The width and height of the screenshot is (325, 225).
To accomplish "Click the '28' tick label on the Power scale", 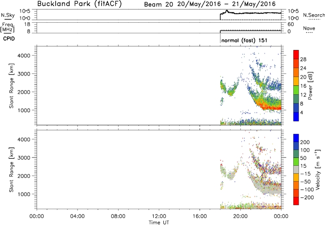I will [x=303, y=59].
